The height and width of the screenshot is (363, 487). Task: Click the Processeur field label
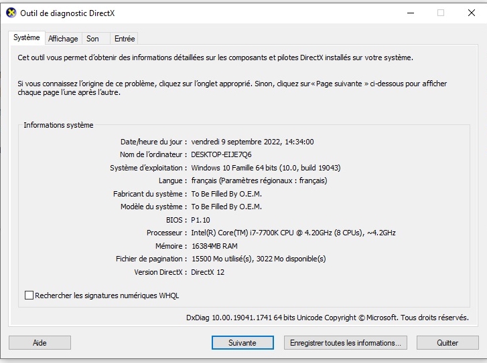167,233
